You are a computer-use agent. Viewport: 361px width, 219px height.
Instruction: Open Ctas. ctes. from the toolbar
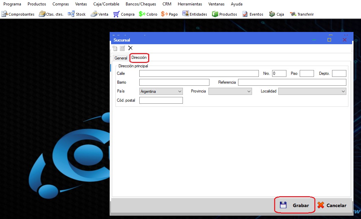[51, 14]
